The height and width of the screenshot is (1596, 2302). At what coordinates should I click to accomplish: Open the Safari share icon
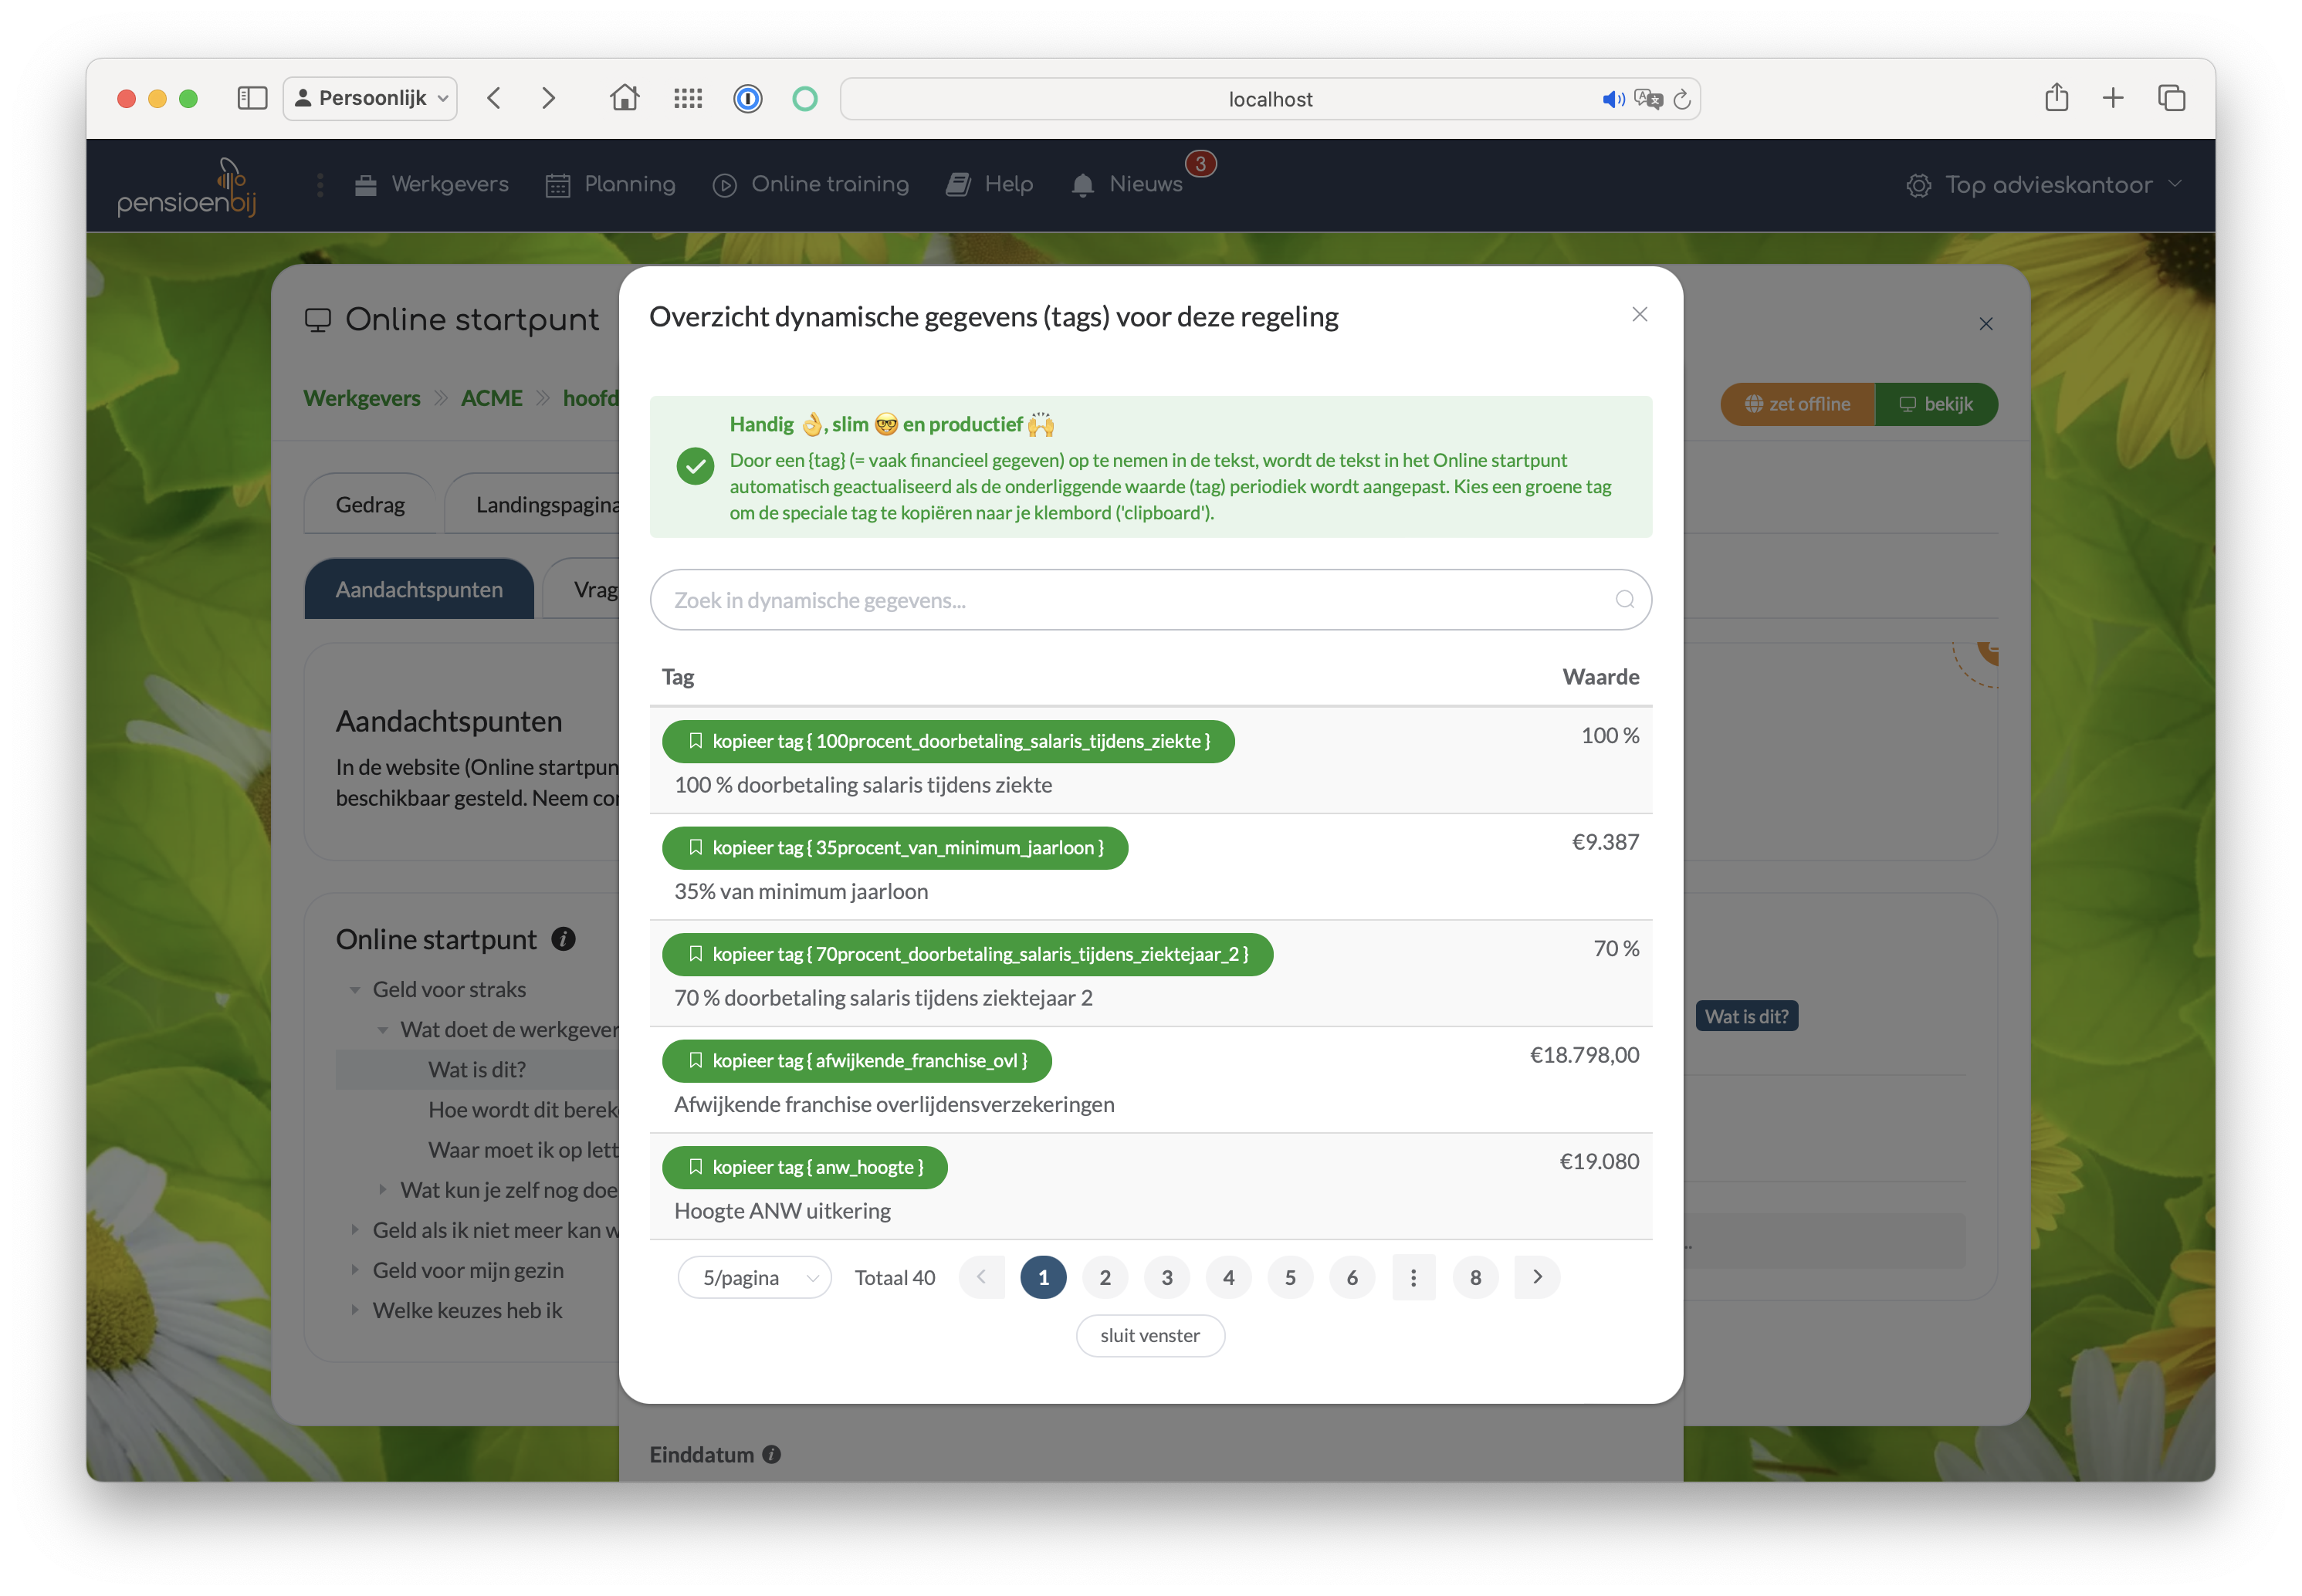coord(2057,97)
